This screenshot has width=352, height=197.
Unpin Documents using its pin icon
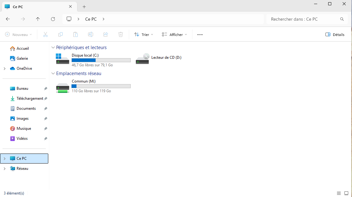(x=45, y=109)
